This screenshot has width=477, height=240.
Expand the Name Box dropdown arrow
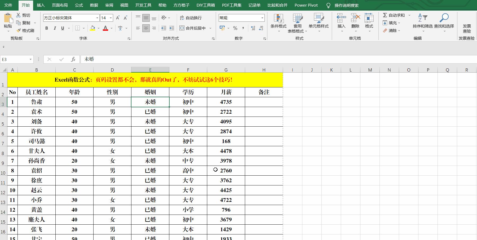point(31,59)
